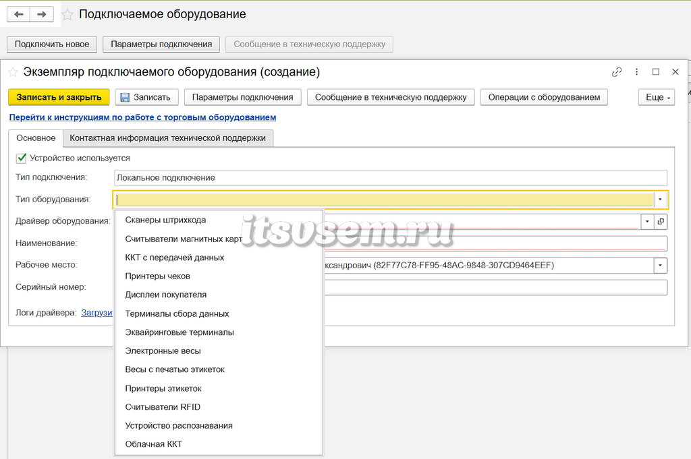
Task: Open Параметры подключения in the dialog
Action: [242, 97]
